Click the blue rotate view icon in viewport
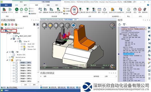Viewport: 151px width, 92px height. 73,25
